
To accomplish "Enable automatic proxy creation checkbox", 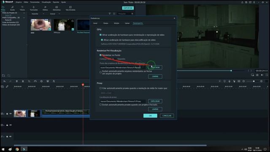I will pos(100,88).
